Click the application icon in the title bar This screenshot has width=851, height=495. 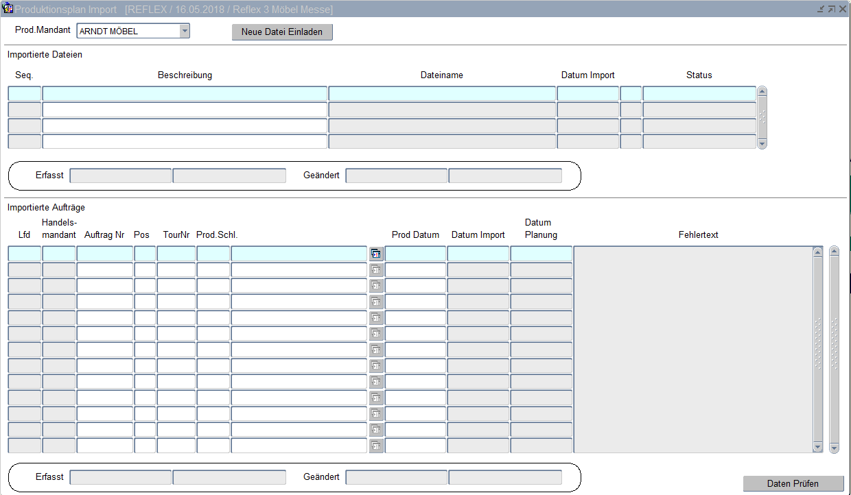[x=8, y=9]
